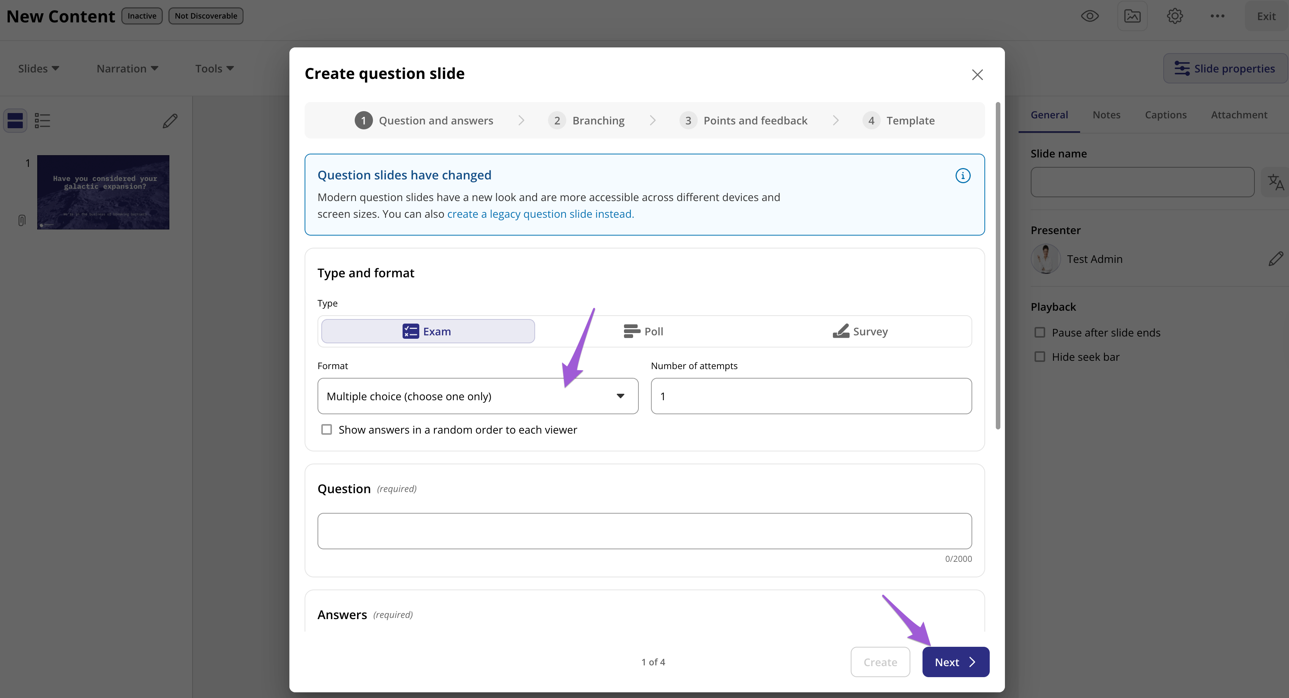The image size is (1289, 698).
Task: Click the Create button
Action: [x=880, y=662]
